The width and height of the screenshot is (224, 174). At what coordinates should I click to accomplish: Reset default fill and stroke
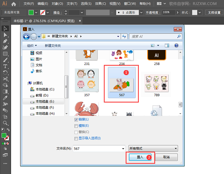(3, 130)
